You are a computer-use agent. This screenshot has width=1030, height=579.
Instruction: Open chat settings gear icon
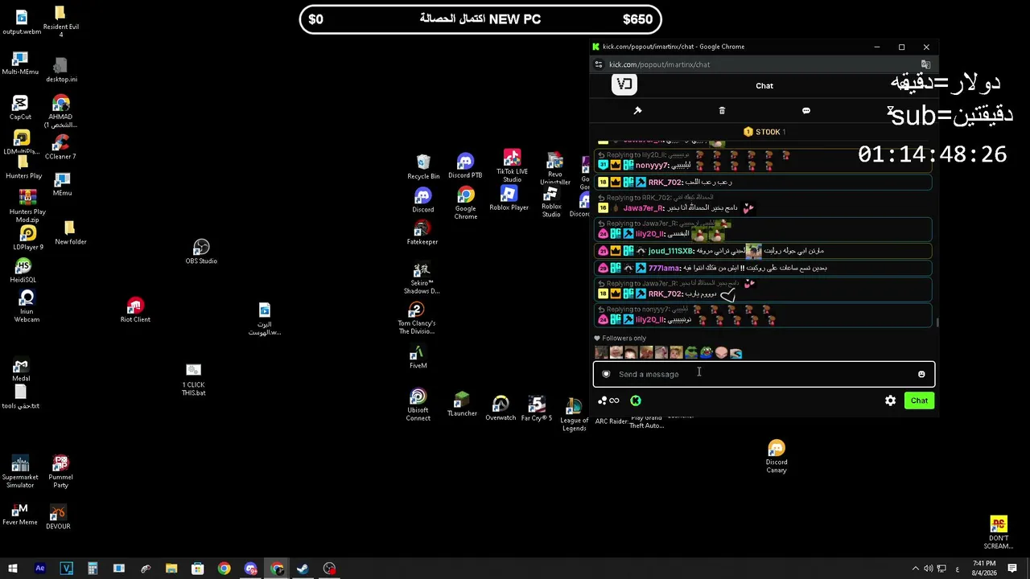[x=890, y=400]
